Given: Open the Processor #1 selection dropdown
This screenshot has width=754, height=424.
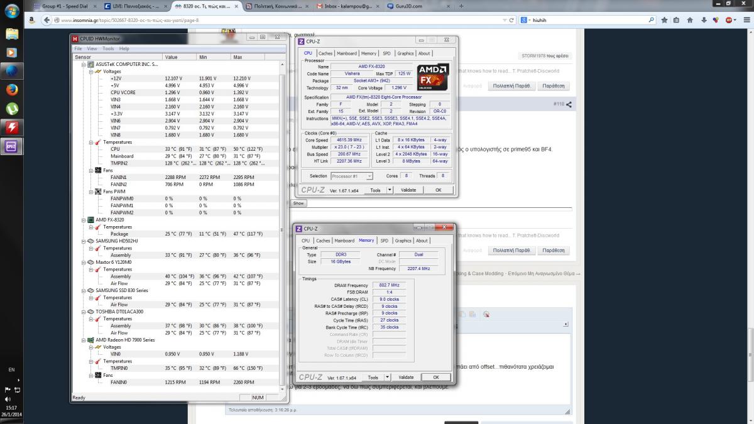Looking at the screenshot, I should click(369, 177).
